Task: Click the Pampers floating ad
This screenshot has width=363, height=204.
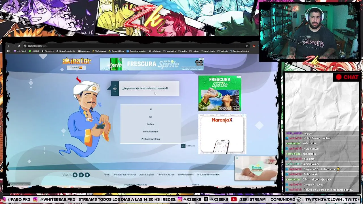Action: [256, 168]
